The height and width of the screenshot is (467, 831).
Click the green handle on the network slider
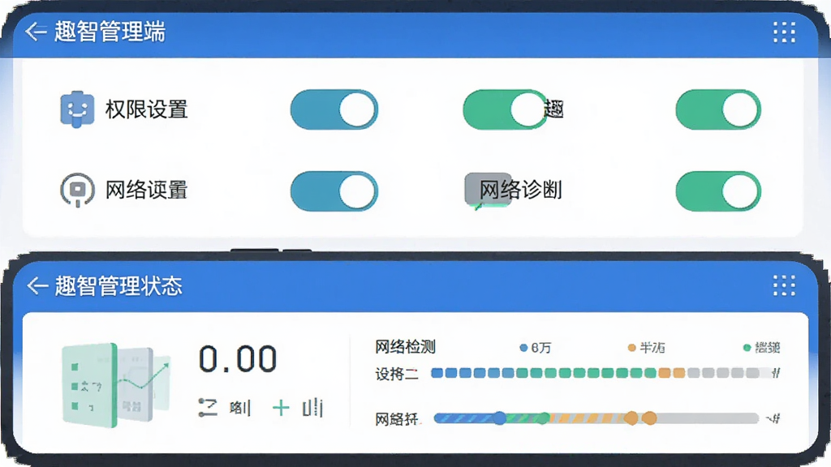click(x=543, y=418)
